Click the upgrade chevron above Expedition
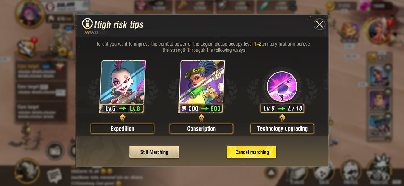This screenshot has width=404, height=186. tap(122, 118)
